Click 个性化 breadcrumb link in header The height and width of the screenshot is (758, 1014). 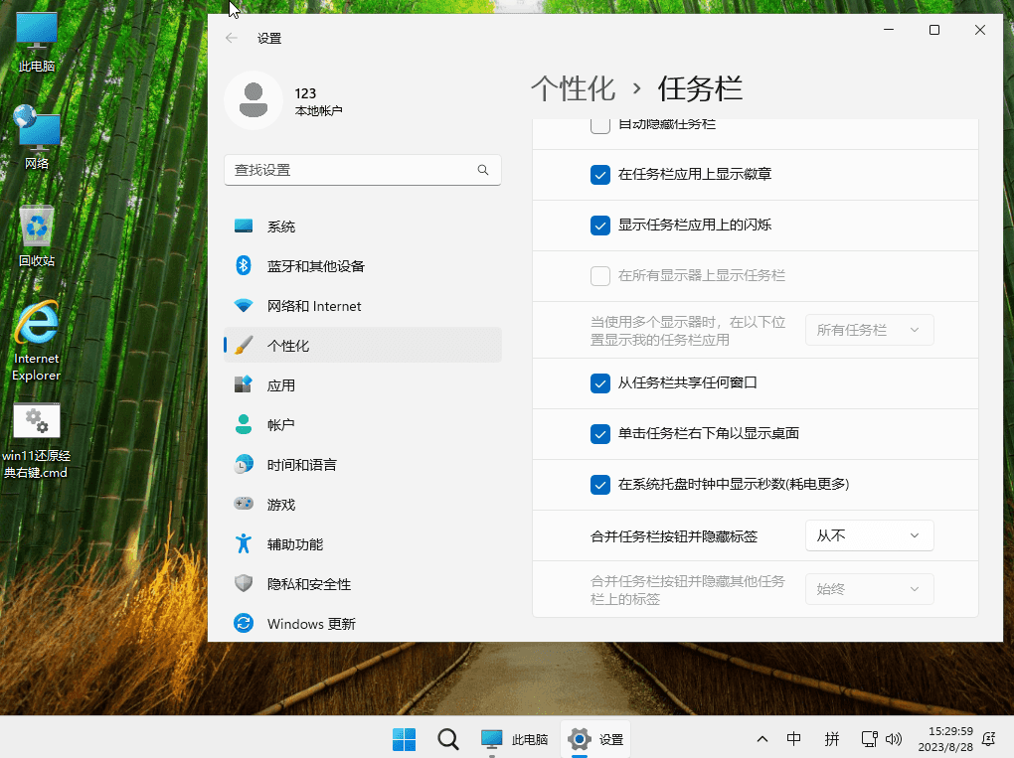[x=574, y=88]
